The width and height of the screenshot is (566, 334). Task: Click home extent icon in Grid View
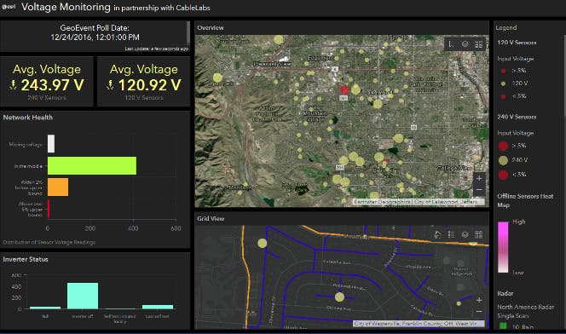pyautogui.click(x=437, y=235)
